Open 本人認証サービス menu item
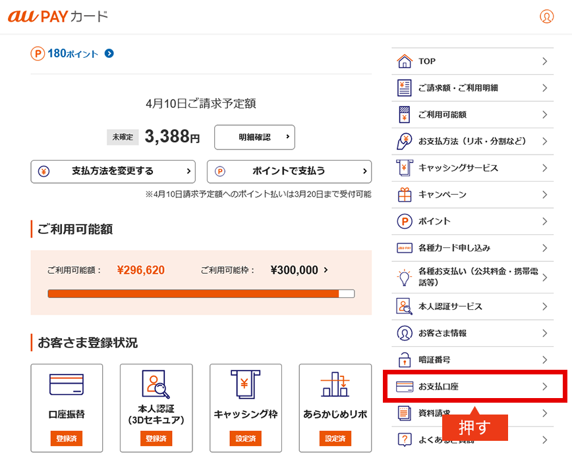This screenshot has width=572, height=454. pos(472,307)
